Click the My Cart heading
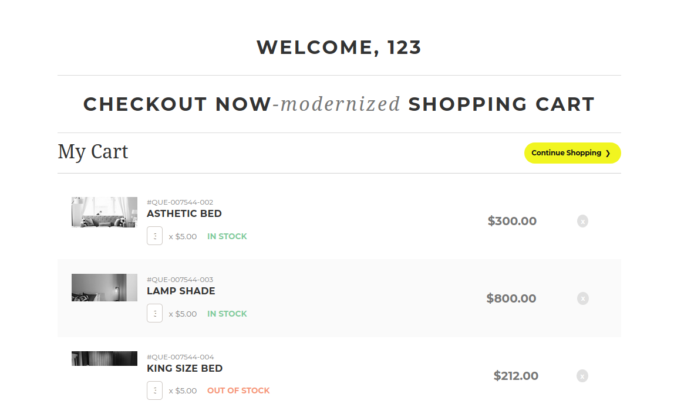674x411 pixels. (93, 152)
